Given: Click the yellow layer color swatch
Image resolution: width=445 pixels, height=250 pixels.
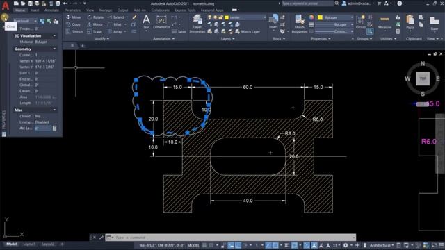Looking at the screenshot, I should tap(227, 17).
